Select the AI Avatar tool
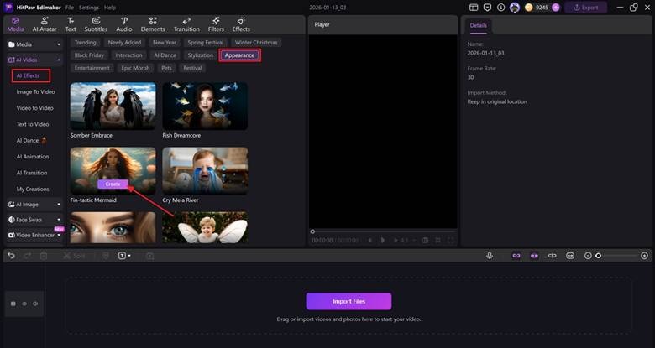 44,23
